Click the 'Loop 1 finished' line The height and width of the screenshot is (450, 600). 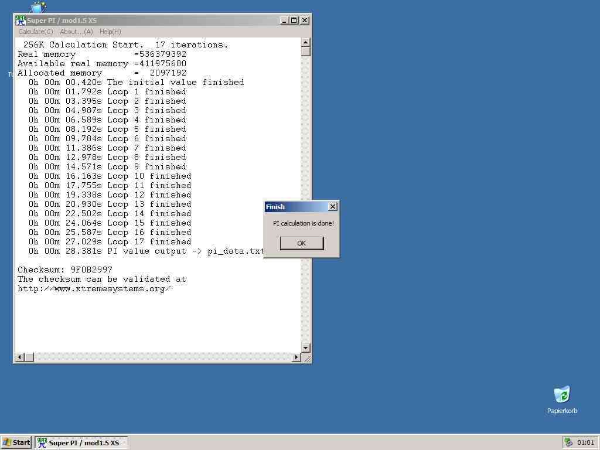pos(107,92)
